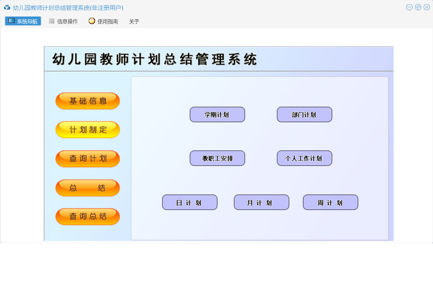This screenshot has height=283, width=433.
Task: Click the 月计划 button
Action: (261, 202)
